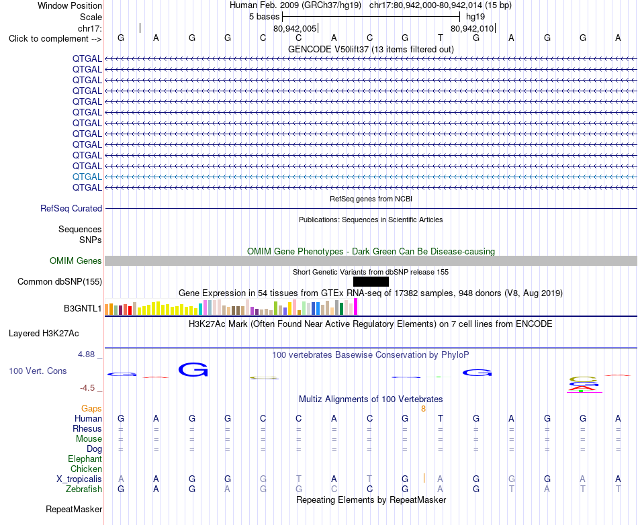Select the Mouse species label
The image size is (638, 525).
coord(89,439)
